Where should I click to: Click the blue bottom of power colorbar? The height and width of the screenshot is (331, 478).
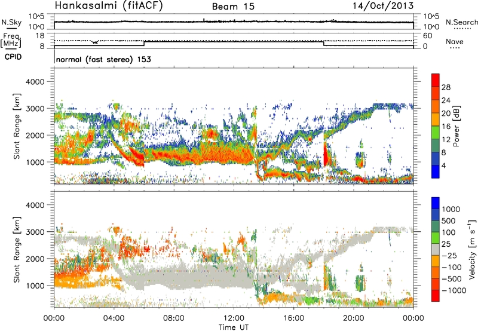click(x=436, y=171)
